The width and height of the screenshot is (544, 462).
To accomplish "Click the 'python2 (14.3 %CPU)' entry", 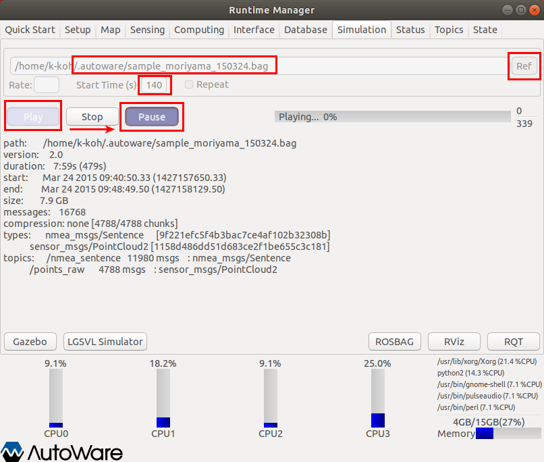I will [471, 373].
